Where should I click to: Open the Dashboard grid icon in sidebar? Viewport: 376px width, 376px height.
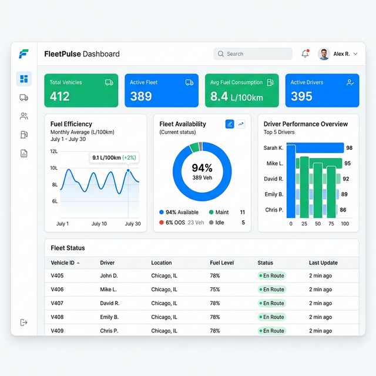click(24, 79)
